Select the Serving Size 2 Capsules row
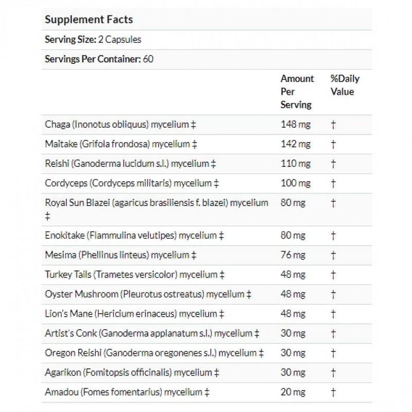Screen dimensions: 412x412 [x=207, y=40]
